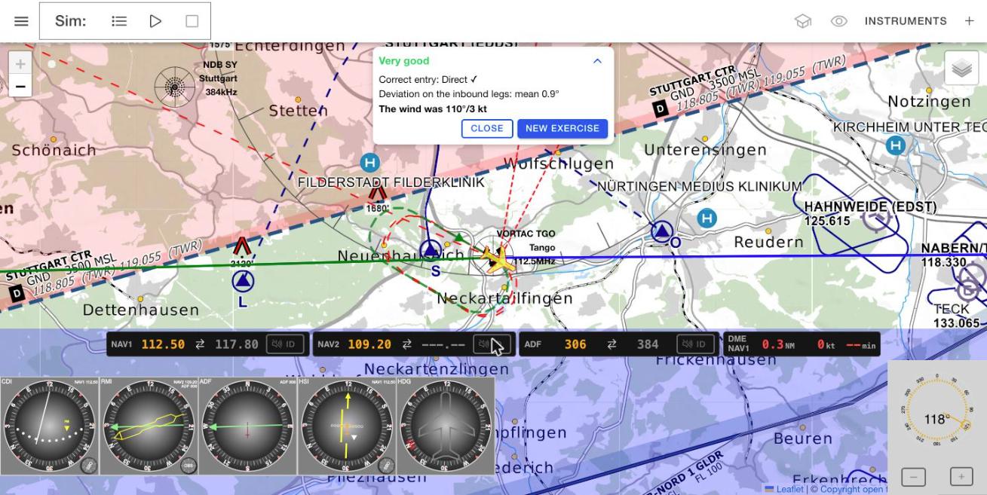987x495 pixels.
Task: Click the Nürtingen Medius Klinikum heliport icon
Action: click(707, 218)
